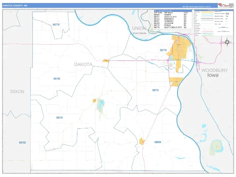Click the Iowa state label

(x=213, y=75)
